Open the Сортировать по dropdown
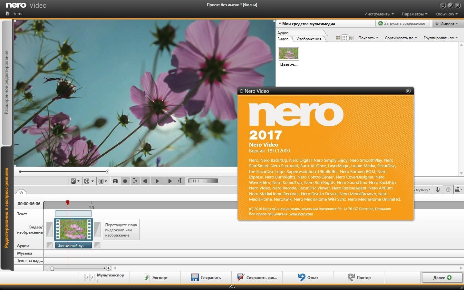464x290 pixels. tap(401, 38)
